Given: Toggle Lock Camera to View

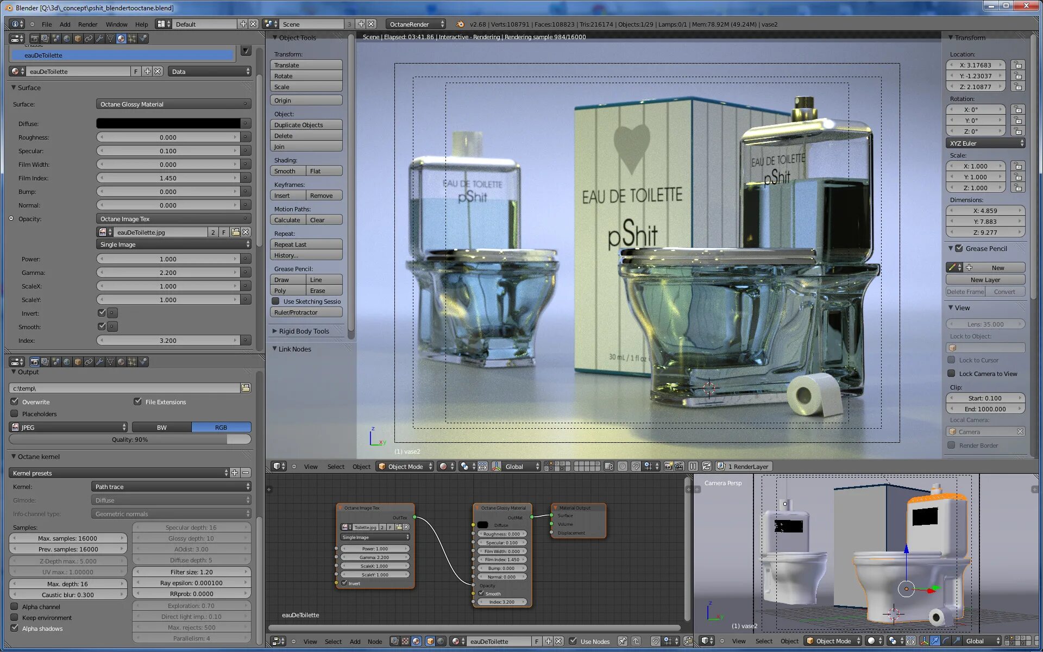Looking at the screenshot, I should pyautogui.click(x=951, y=374).
